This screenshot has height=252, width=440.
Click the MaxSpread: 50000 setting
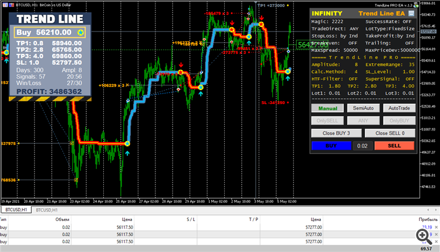[x=334, y=50]
